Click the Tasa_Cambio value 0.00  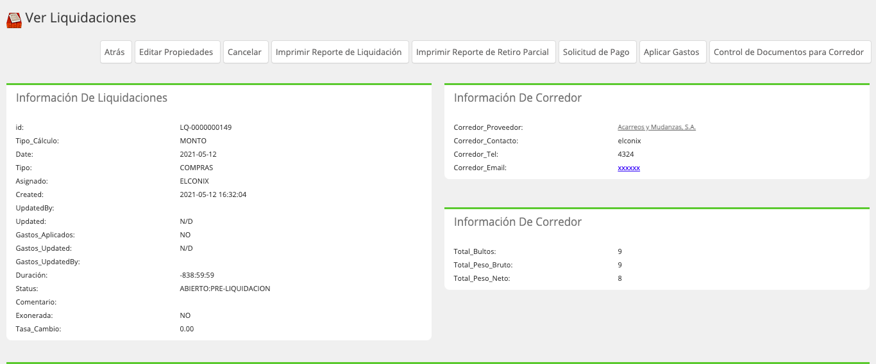[x=187, y=329]
